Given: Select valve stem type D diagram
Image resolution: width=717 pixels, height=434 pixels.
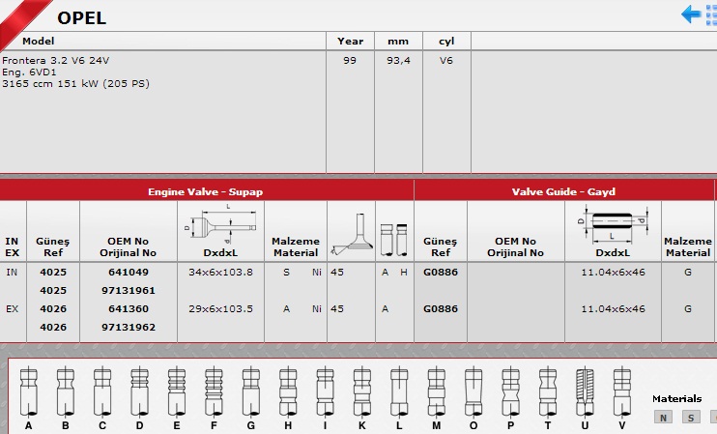Looking at the screenshot, I should pos(139,391).
